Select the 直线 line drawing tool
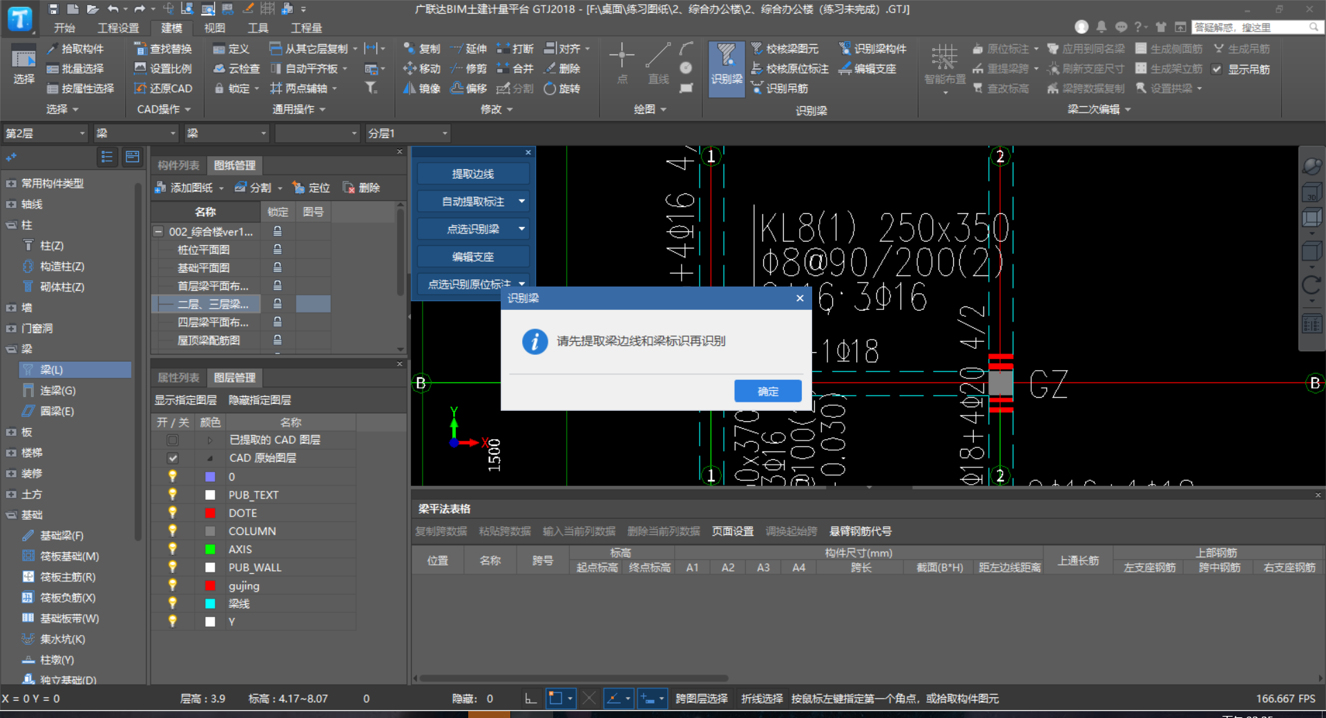Screen dimensions: 1326x718 pos(658,64)
